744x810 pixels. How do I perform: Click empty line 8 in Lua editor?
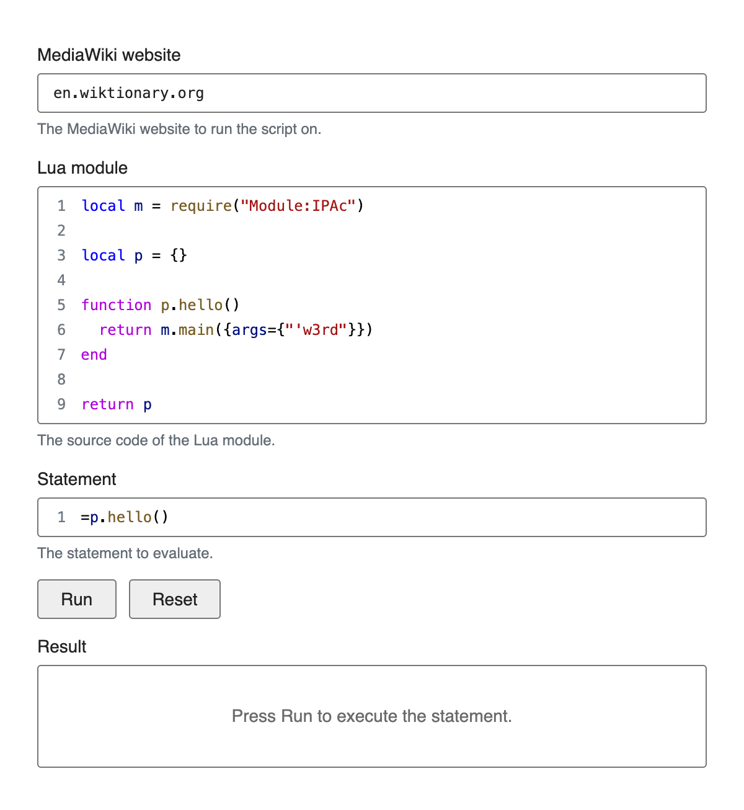pos(372,380)
